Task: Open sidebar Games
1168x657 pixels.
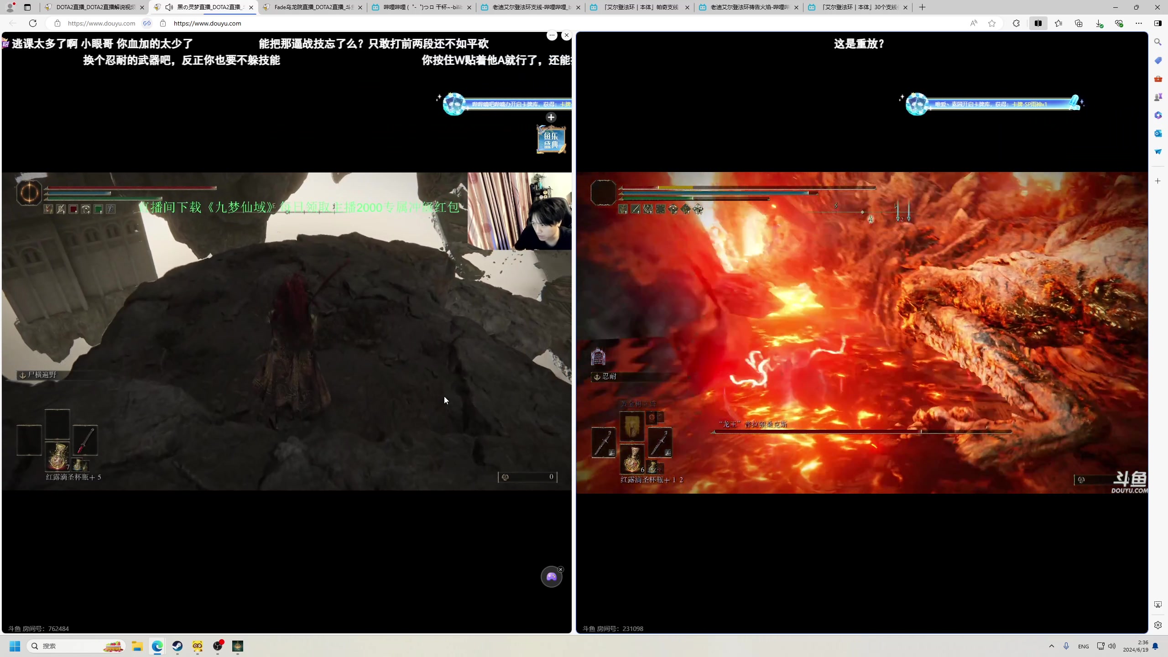Action: point(1158,97)
